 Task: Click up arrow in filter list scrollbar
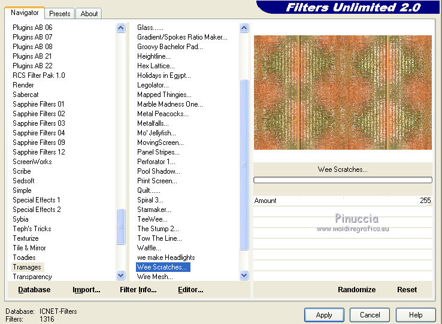[x=244, y=28]
